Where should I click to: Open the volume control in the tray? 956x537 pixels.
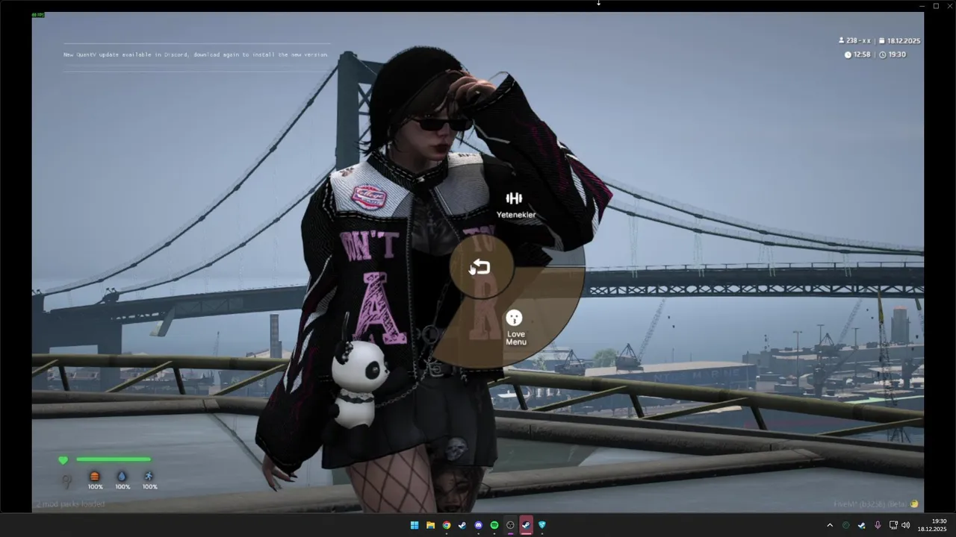pos(905,525)
